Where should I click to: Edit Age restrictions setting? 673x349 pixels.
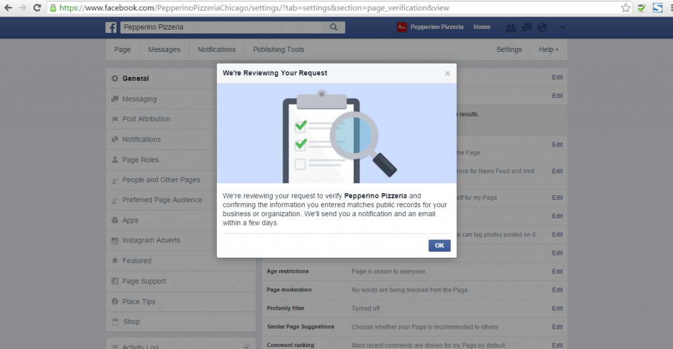point(557,271)
